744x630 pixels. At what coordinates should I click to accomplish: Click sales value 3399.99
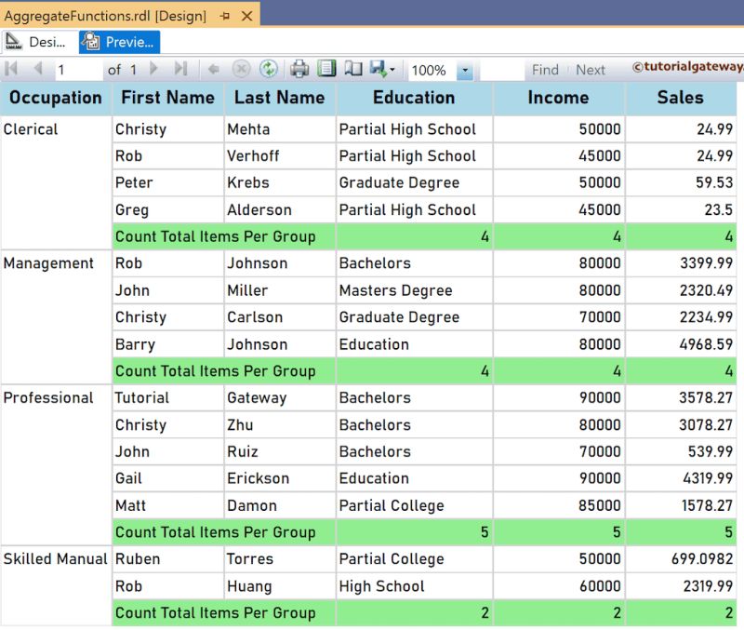click(x=681, y=263)
